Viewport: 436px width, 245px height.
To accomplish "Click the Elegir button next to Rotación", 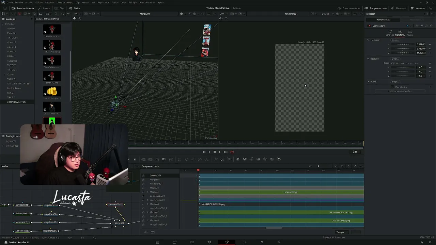I will click(395, 59).
